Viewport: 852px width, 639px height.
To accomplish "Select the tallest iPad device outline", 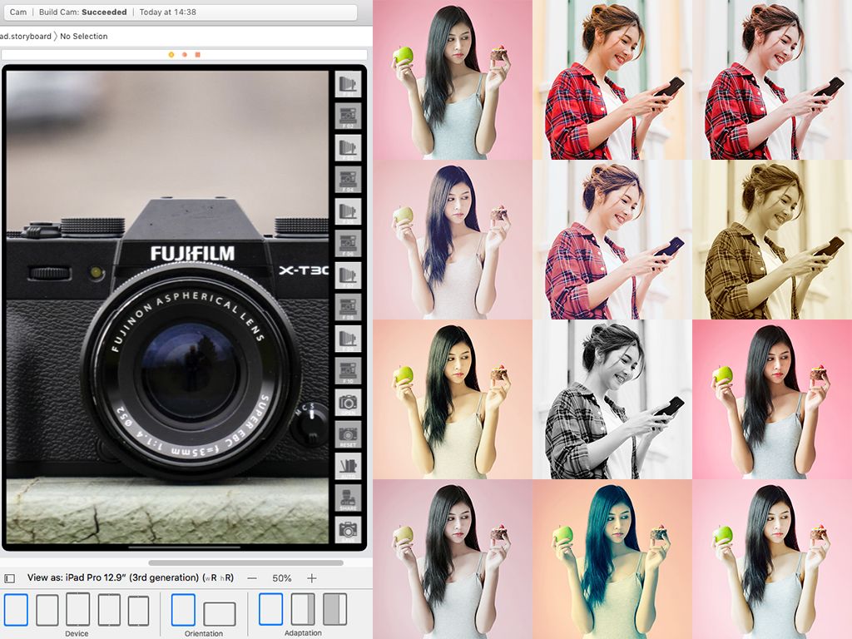I will pos(77,609).
